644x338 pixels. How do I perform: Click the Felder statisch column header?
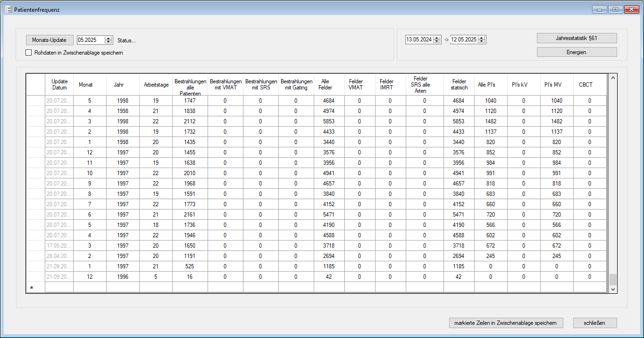coord(459,84)
